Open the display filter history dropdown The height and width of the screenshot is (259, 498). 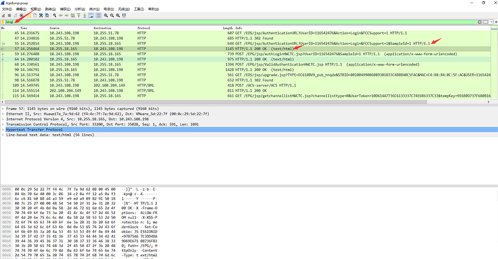491,22
